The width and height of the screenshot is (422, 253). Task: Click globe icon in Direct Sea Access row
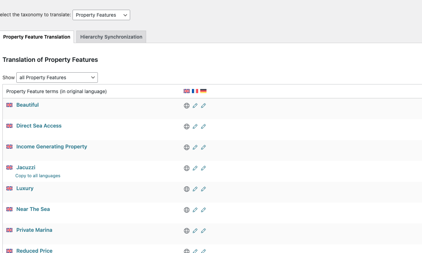[187, 126]
